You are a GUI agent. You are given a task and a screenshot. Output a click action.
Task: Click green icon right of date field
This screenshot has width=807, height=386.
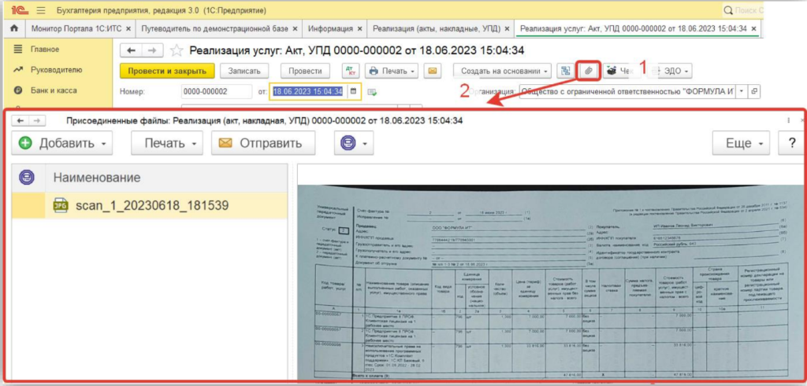coord(372,92)
